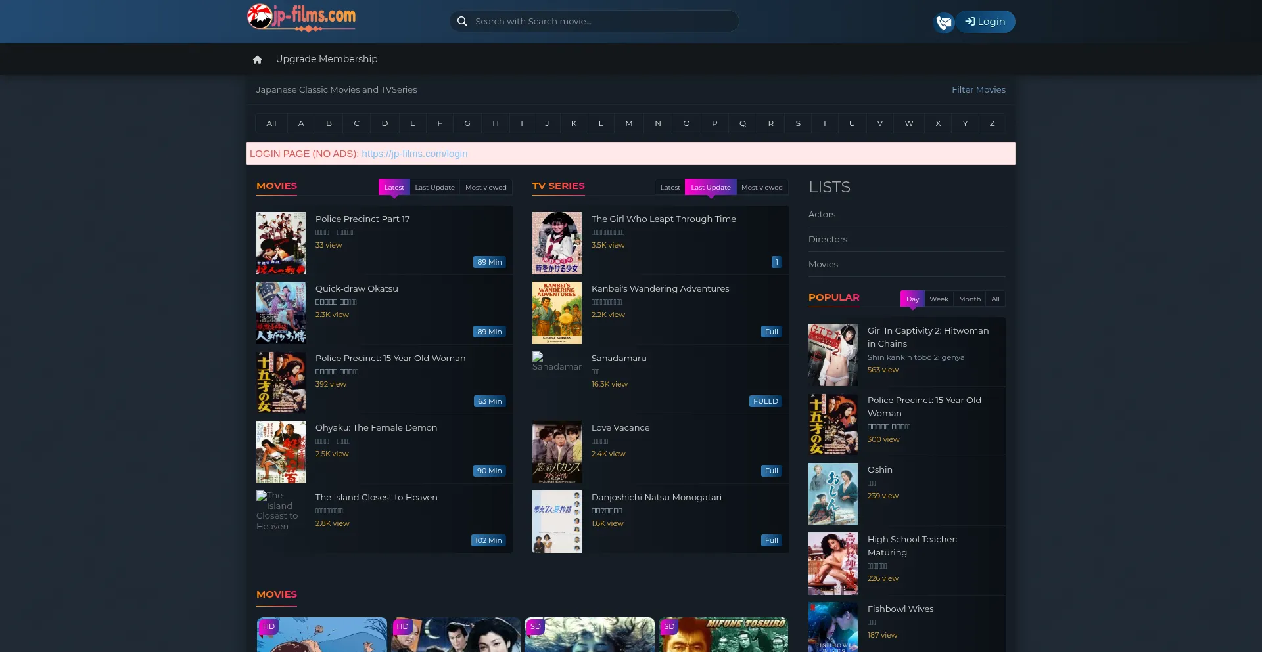Click the SD badge on Mifune Toshiro poster
The height and width of the screenshot is (652, 1262).
pos(669,626)
